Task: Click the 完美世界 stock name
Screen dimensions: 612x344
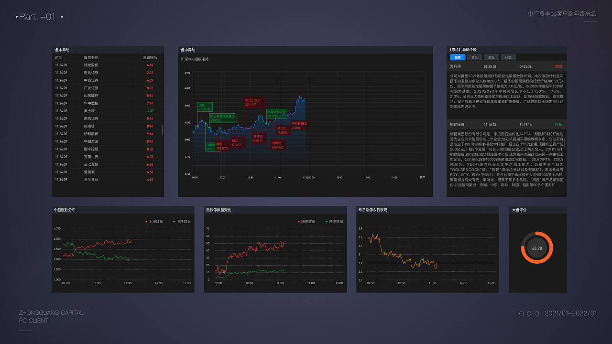Action: [x=91, y=157]
